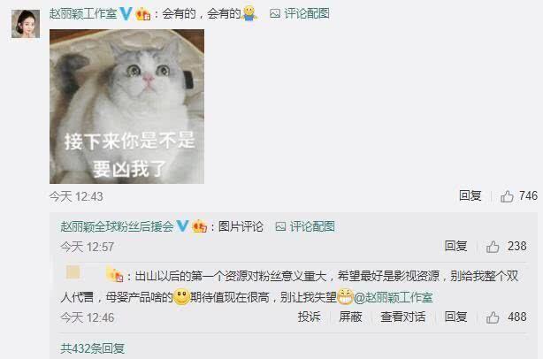Open cat meme comment image
543x359 pixels.
(126, 107)
